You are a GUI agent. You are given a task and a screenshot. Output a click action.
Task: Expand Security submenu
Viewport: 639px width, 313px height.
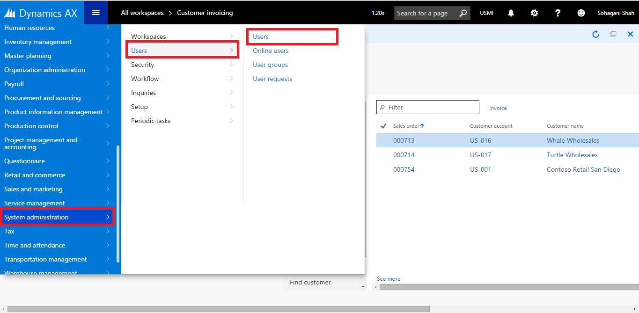click(x=182, y=65)
